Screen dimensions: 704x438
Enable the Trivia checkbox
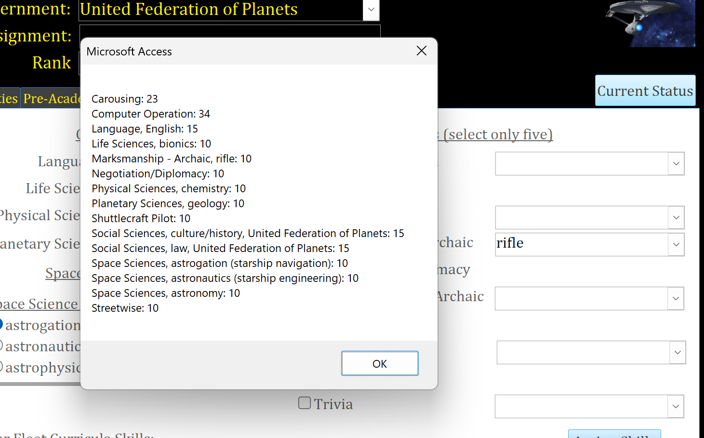tap(305, 403)
